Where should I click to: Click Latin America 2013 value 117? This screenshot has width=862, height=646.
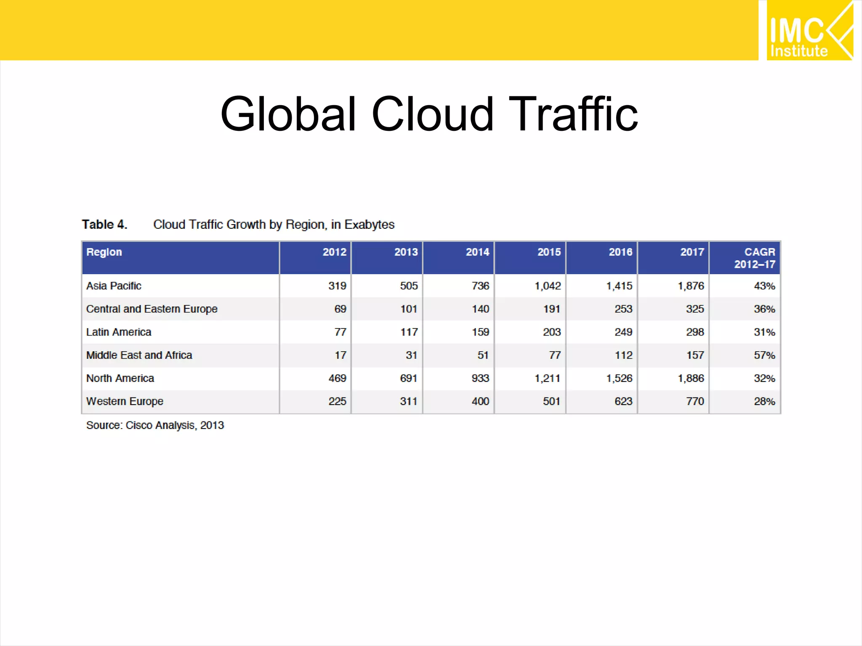coord(409,332)
